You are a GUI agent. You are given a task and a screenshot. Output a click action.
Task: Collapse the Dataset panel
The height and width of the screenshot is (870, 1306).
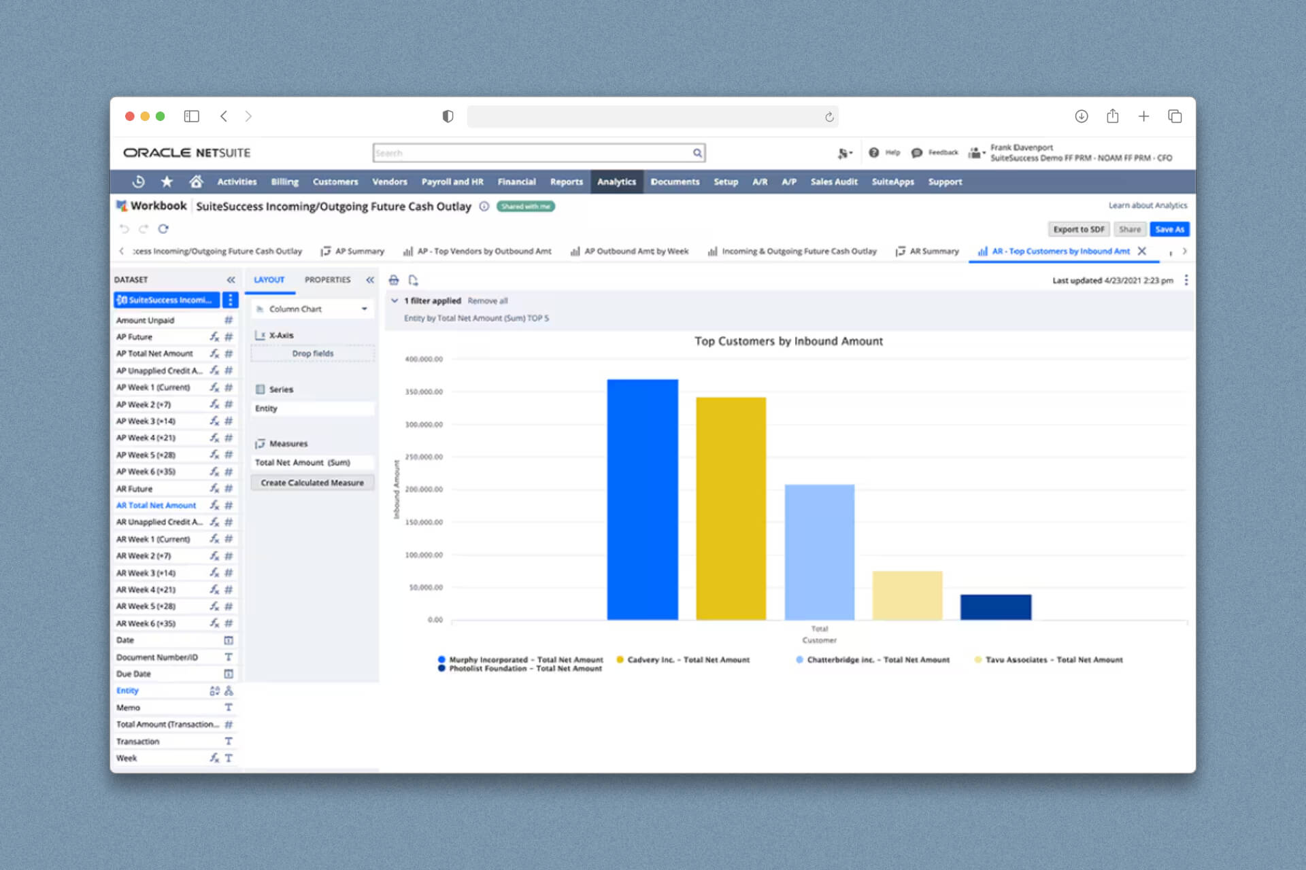[x=231, y=280]
